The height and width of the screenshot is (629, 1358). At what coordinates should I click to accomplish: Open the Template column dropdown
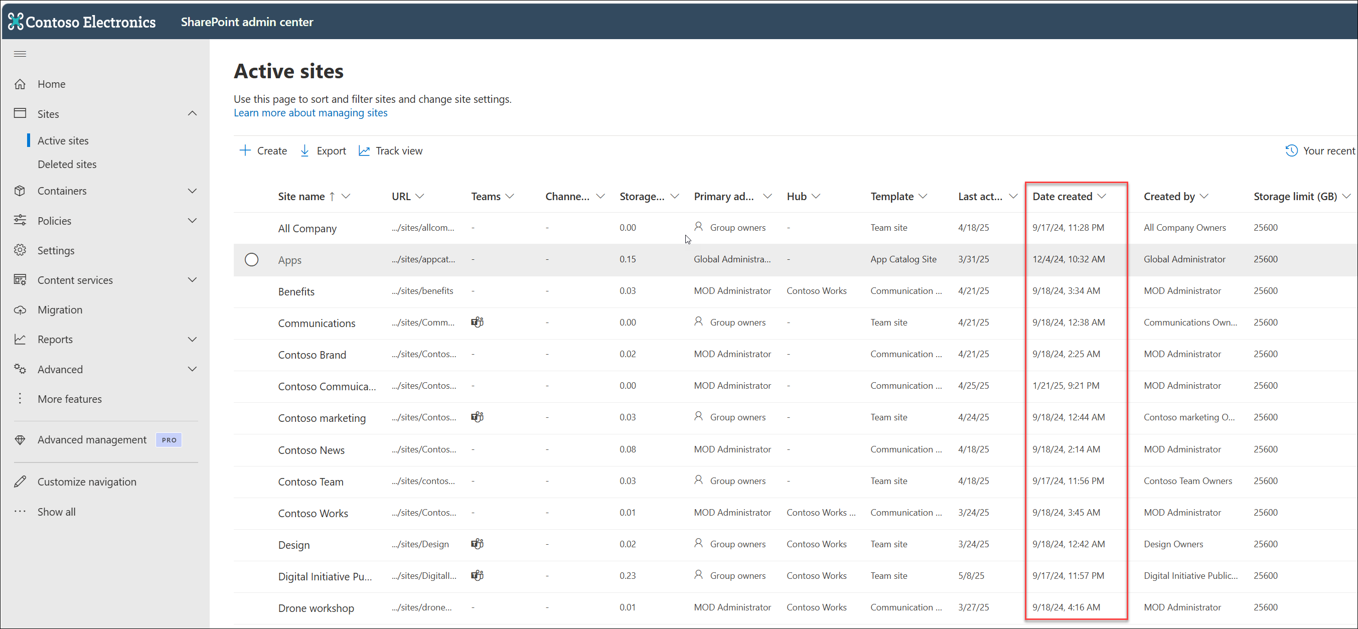coord(923,196)
